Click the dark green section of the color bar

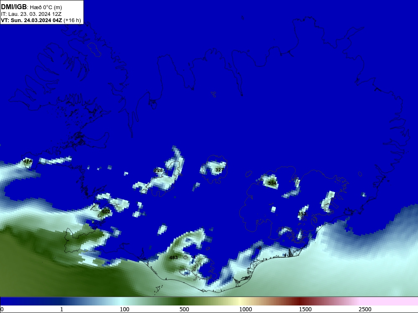(x=181, y=301)
